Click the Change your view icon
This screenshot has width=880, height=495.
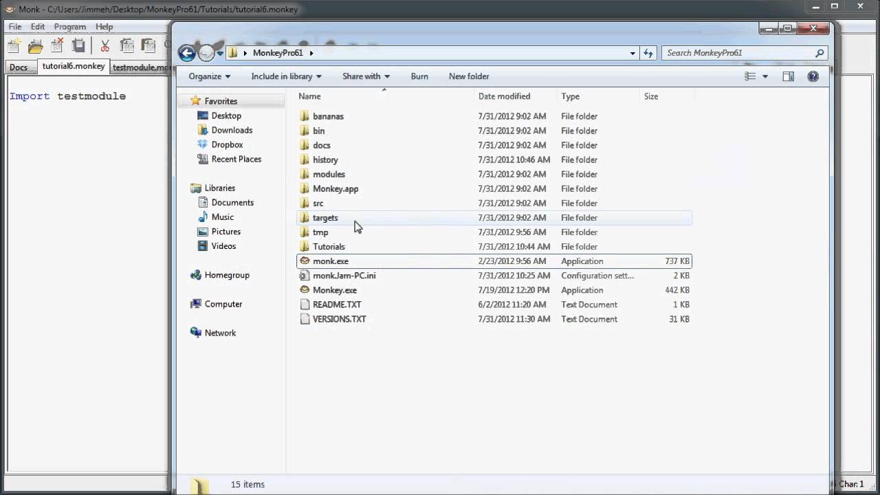tap(750, 76)
